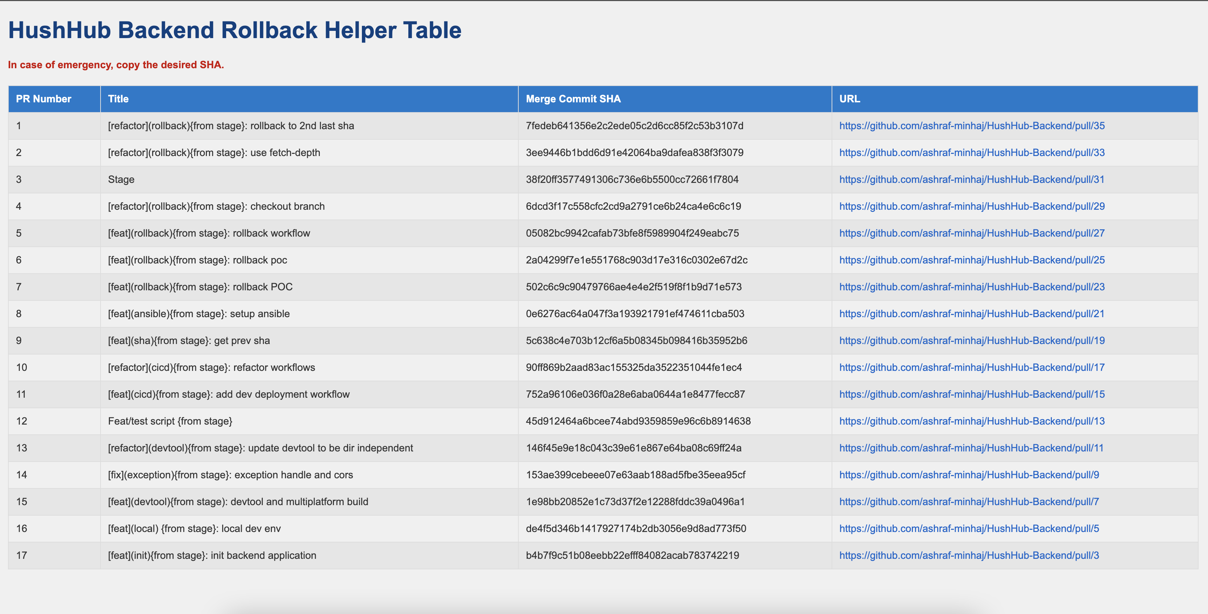Click 'Feat/test script {from stage}' title

point(170,421)
